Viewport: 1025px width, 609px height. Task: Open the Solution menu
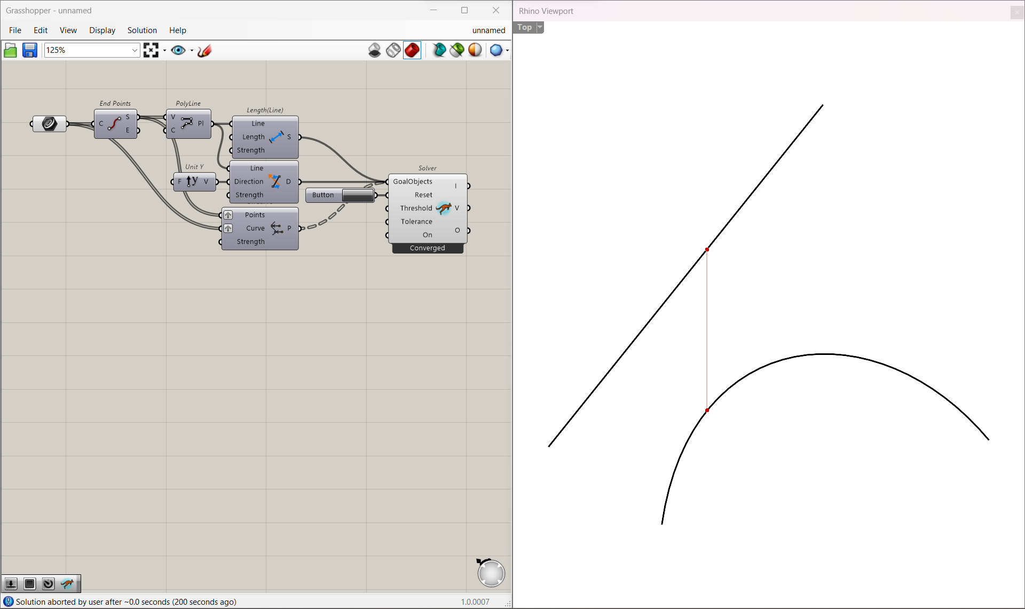click(x=142, y=30)
